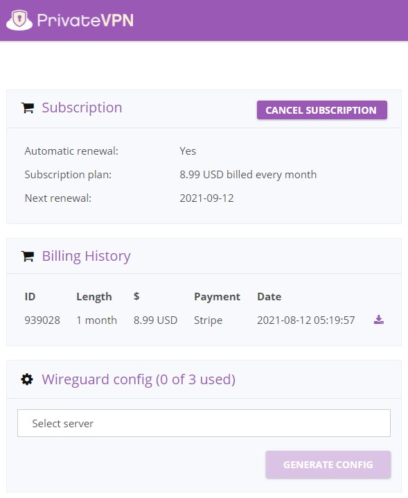This screenshot has width=408, height=498.
Task: Click the next renewal date 2021-09-12
Action: coord(206,198)
